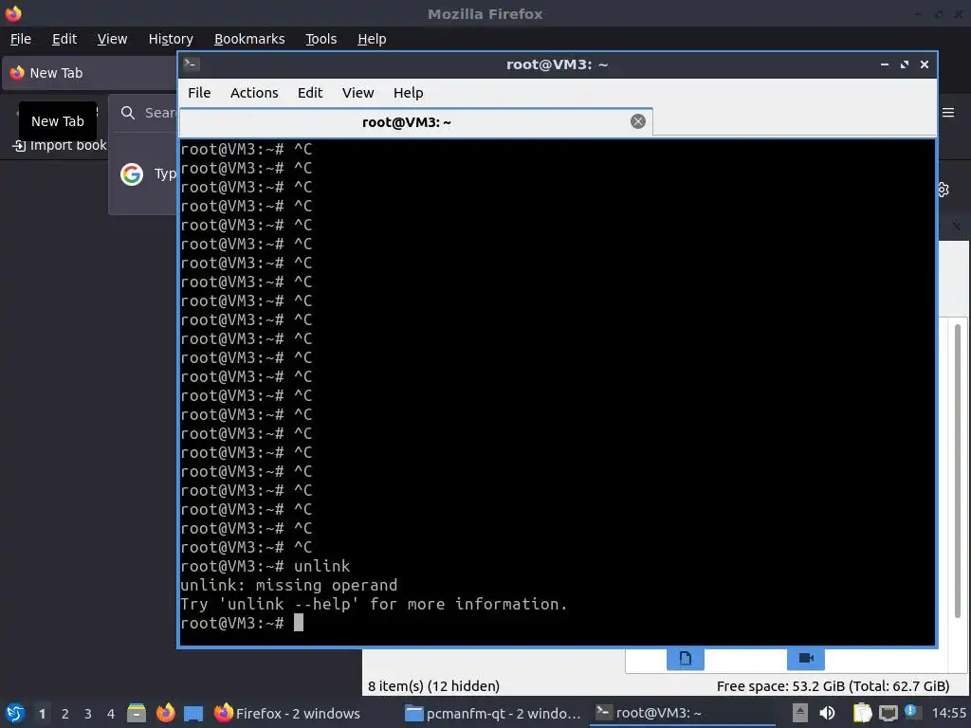Open the terminal Edit menu

(310, 93)
